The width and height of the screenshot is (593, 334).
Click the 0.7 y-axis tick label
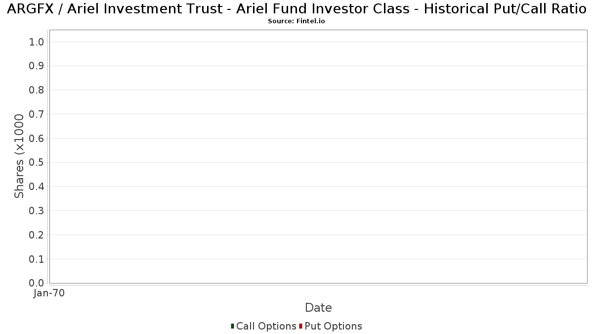pos(37,114)
